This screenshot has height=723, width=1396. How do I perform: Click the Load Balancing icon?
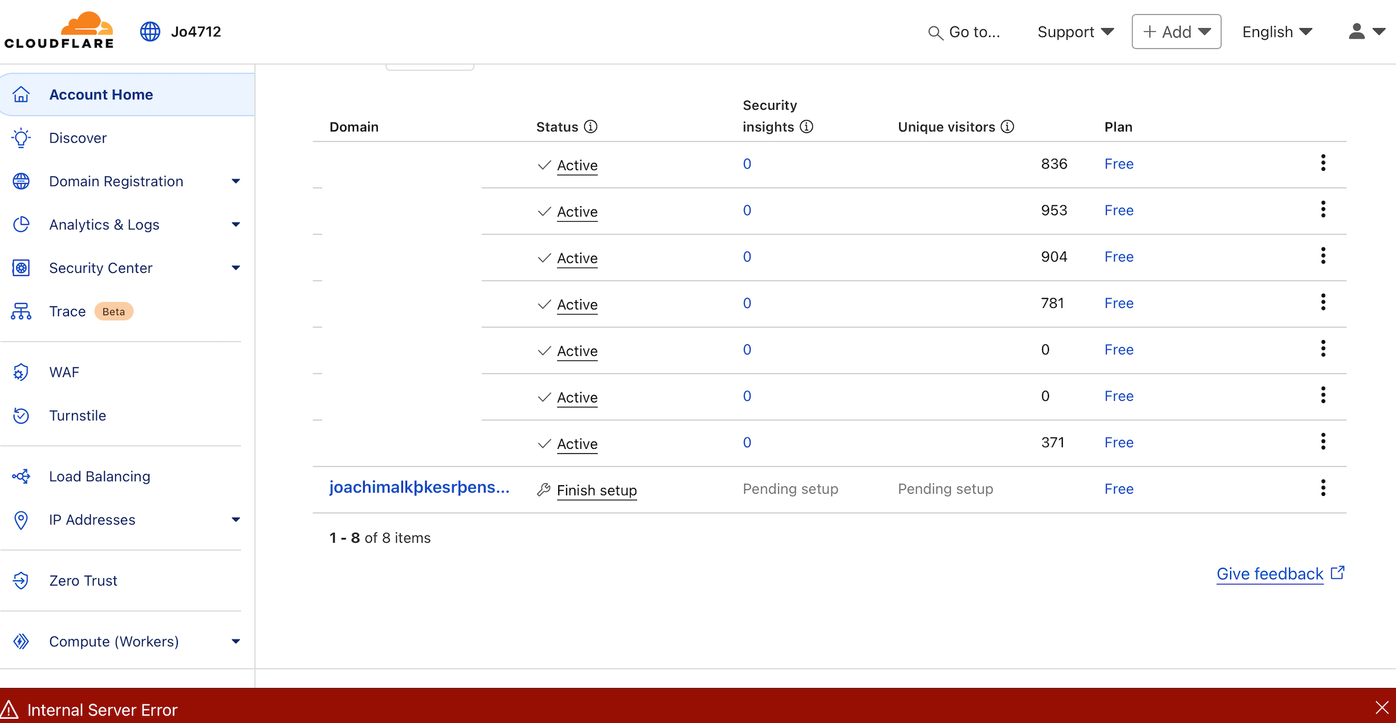(21, 476)
